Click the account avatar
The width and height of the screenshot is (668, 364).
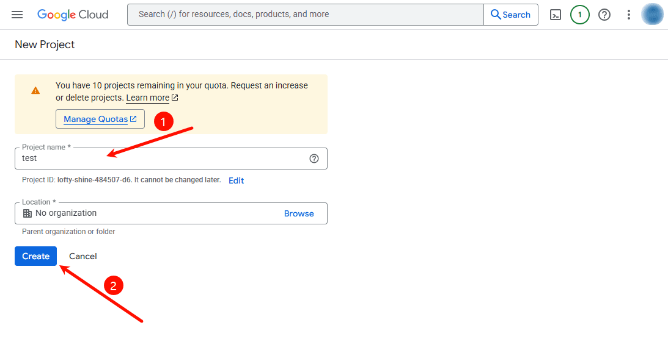tap(652, 14)
